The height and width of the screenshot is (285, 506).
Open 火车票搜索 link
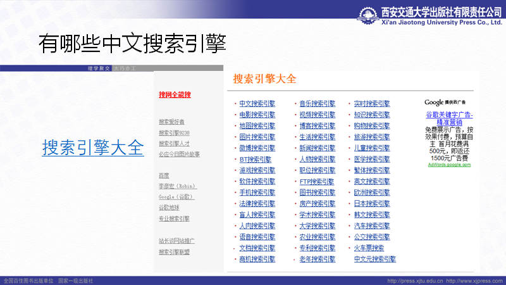pos(369,248)
